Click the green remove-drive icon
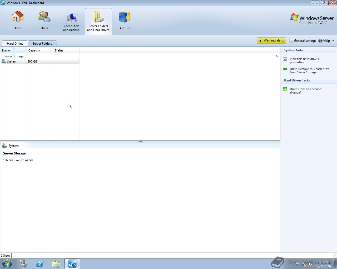This screenshot has width=337, height=269. tap(285, 69)
